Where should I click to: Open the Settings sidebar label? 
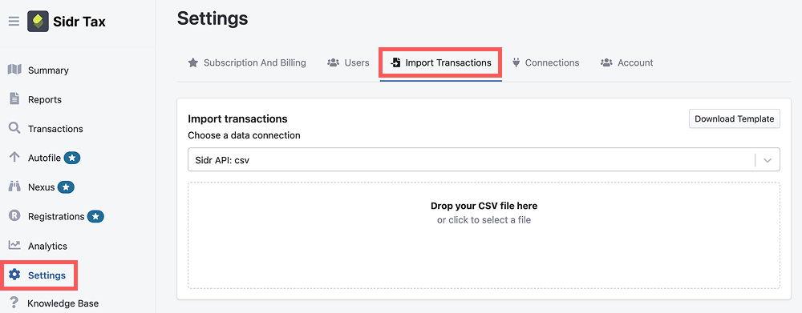(x=47, y=275)
